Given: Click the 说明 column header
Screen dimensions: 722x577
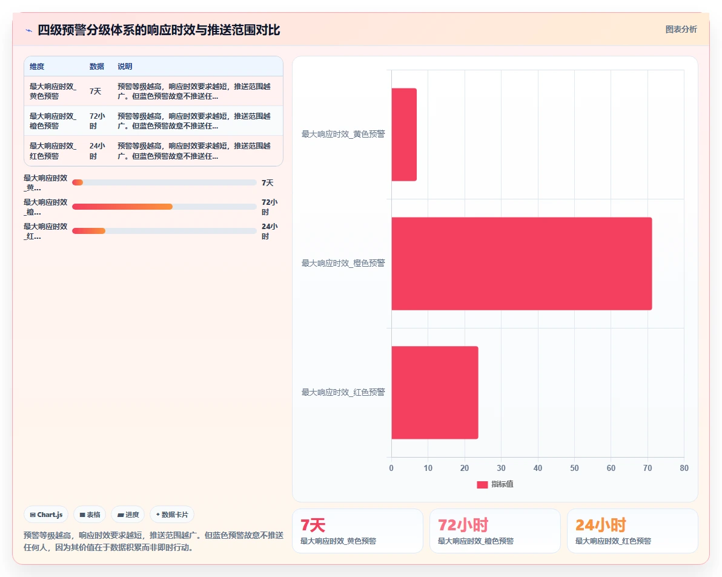Looking at the screenshot, I should 125,66.
